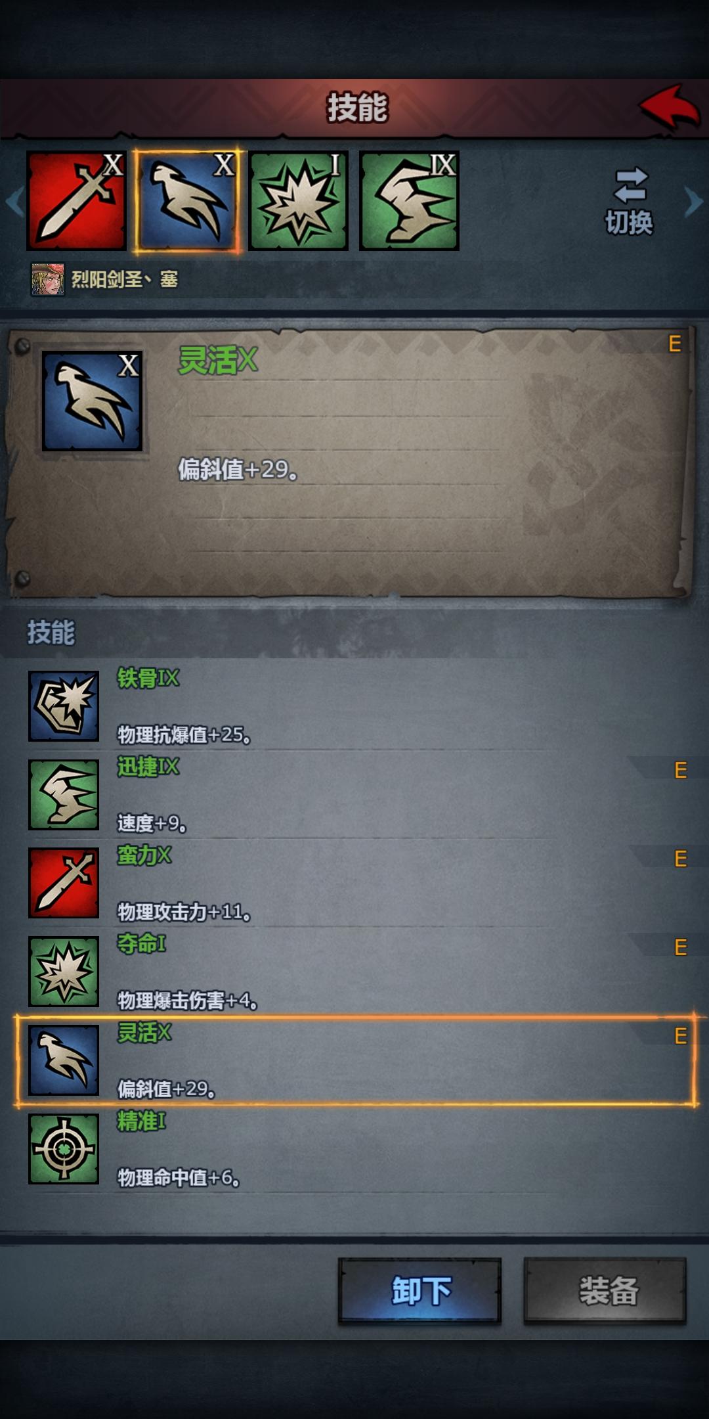Select the green 迅捷 IX equipped slot
Screen dimensions: 709x1419
coord(409,201)
